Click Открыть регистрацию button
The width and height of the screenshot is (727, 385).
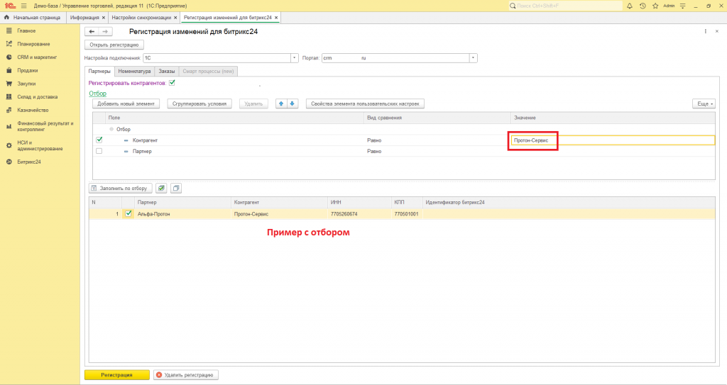click(114, 45)
